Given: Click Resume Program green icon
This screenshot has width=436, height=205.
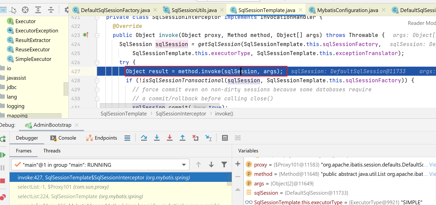Looking at the screenshot, I should pos(3,155).
